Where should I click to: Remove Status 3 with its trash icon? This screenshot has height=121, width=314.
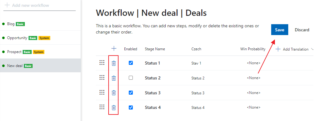click(114, 93)
